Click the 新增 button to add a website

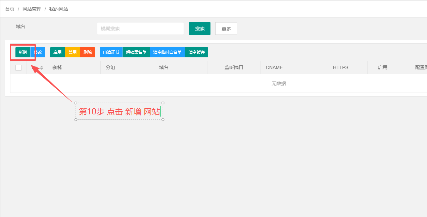click(22, 52)
